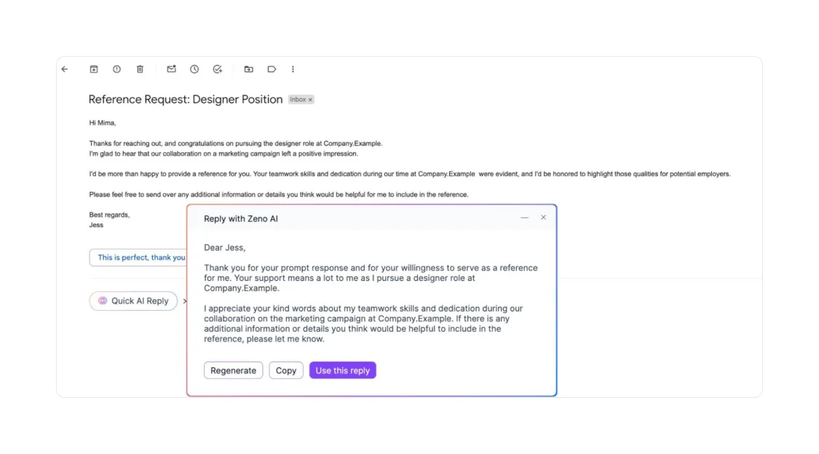The width and height of the screenshot is (819, 454).
Task: Click the paragraph starting 'I appreciate your kind words'
Action: [363, 324]
